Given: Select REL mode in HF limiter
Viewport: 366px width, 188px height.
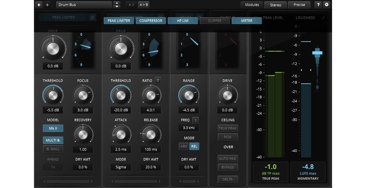Looking at the screenshot, I should pos(194,146).
